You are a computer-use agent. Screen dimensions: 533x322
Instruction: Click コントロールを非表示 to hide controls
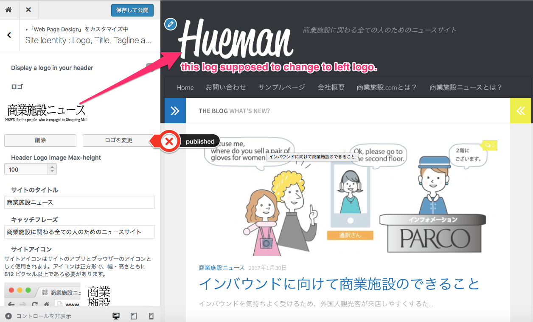[x=38, y=316]
